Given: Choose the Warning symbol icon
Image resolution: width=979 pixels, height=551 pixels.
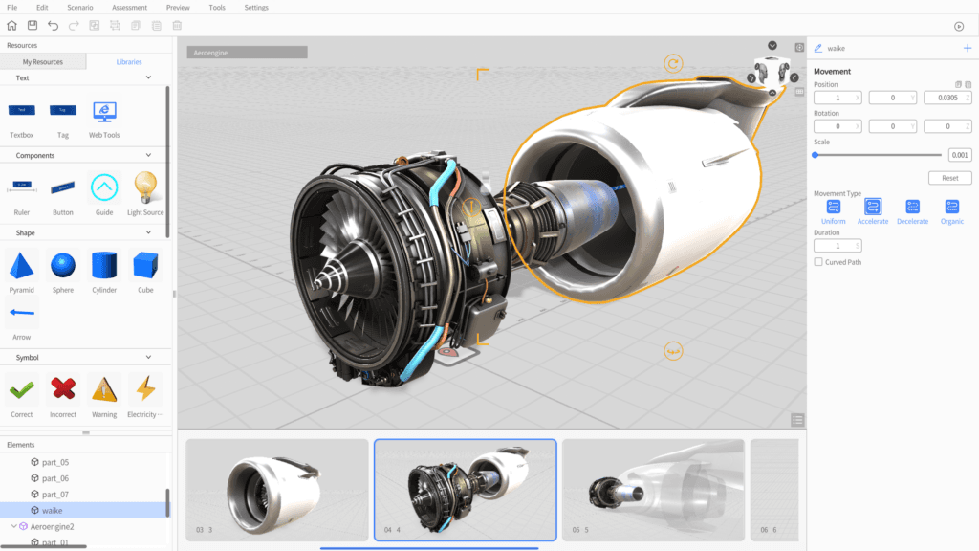Looking at the screenshot, I should [x=104, y=389].
